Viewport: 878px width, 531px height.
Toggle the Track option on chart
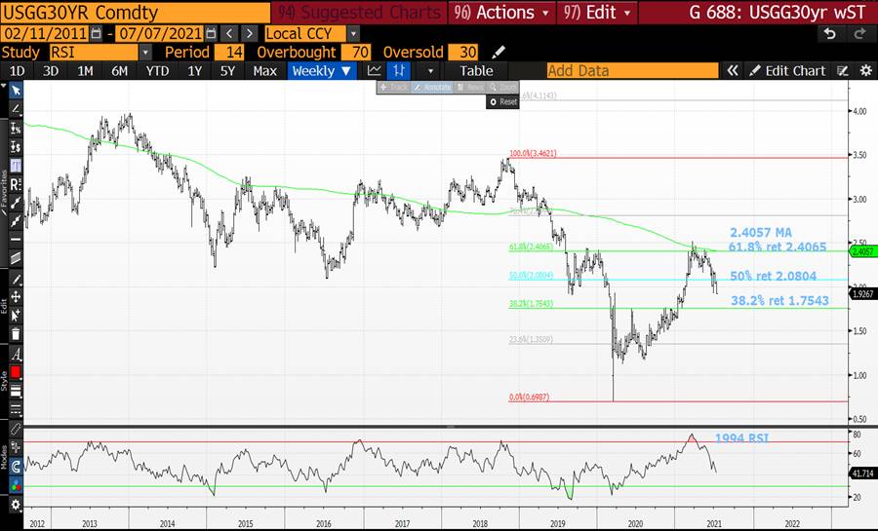395,88
